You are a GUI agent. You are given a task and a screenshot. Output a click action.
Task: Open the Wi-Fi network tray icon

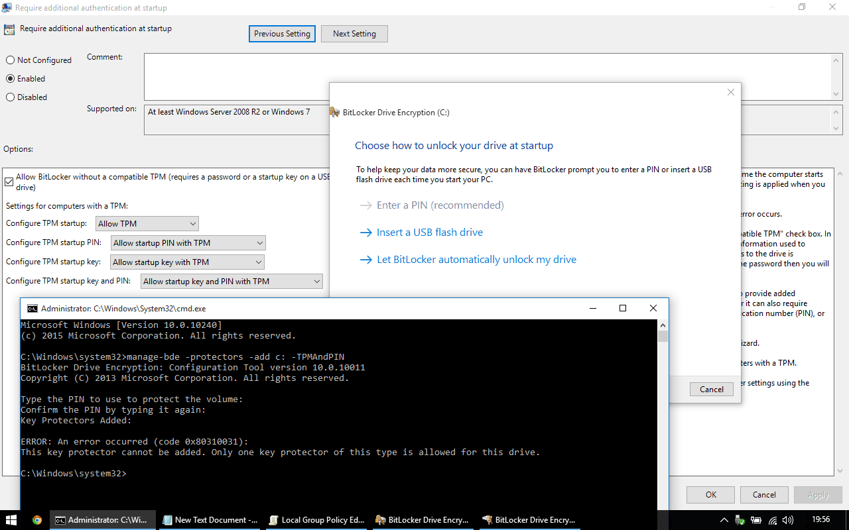tap(772, 520)
